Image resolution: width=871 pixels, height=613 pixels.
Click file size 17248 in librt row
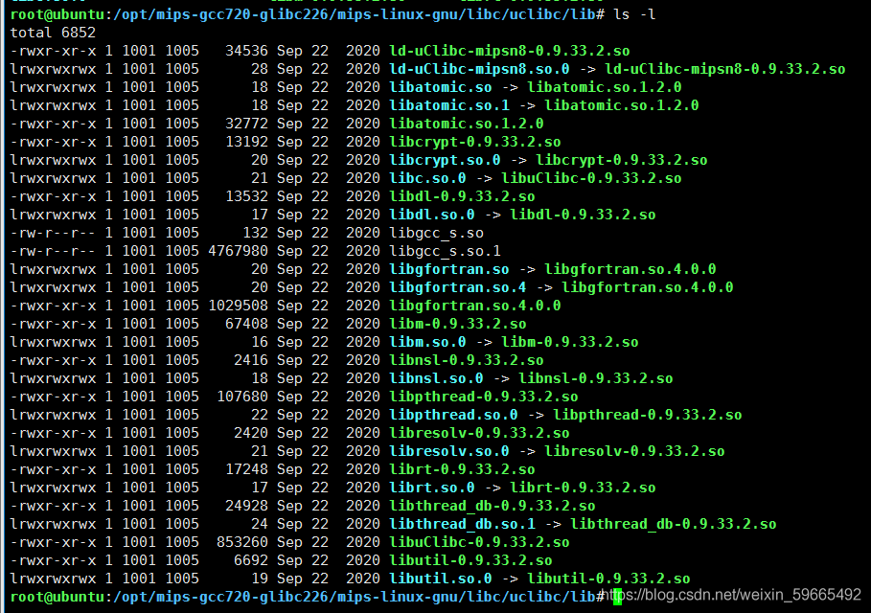click(246, 469)
